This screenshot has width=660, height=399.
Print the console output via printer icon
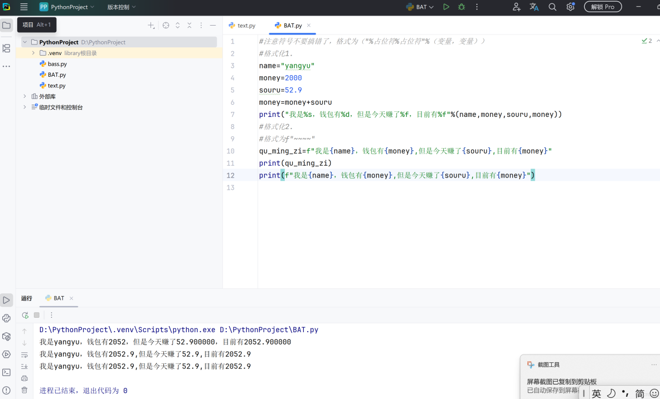click(x=25, y=378)
